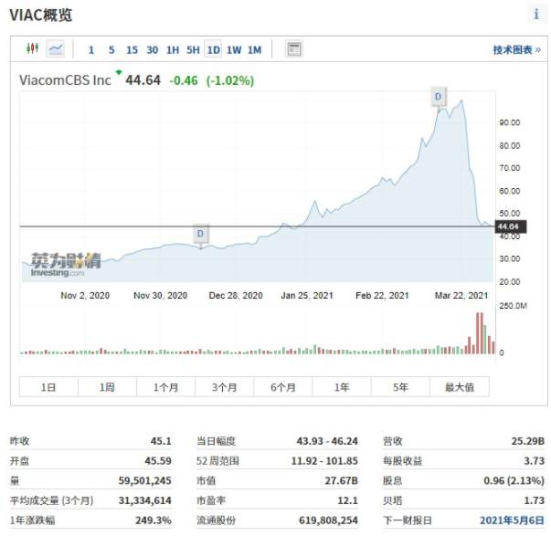Switch range to 1个月
The image size is (551, 536).
coord(166,387)
